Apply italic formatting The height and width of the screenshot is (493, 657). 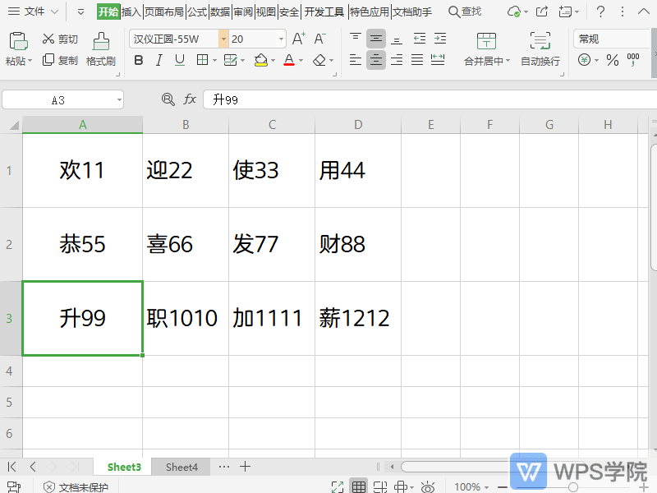[159, 60]
